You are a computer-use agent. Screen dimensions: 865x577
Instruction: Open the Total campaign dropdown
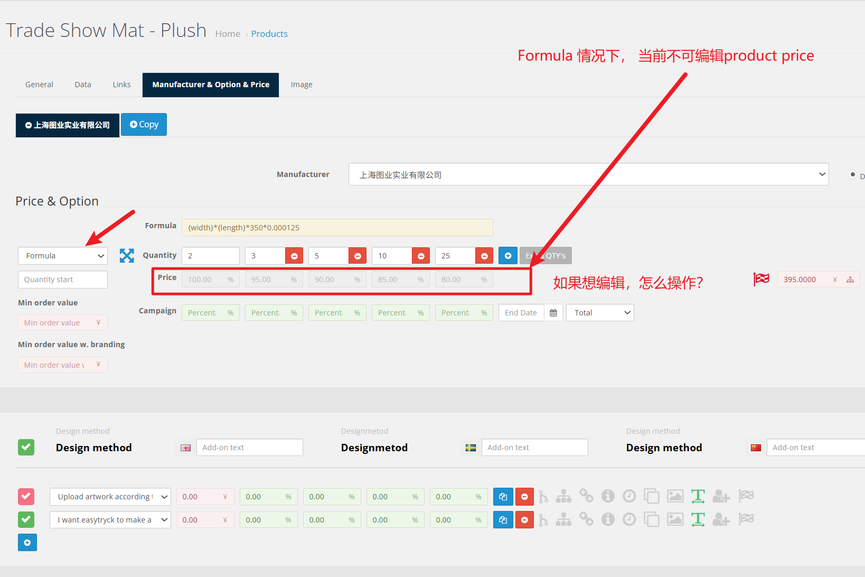600,313
